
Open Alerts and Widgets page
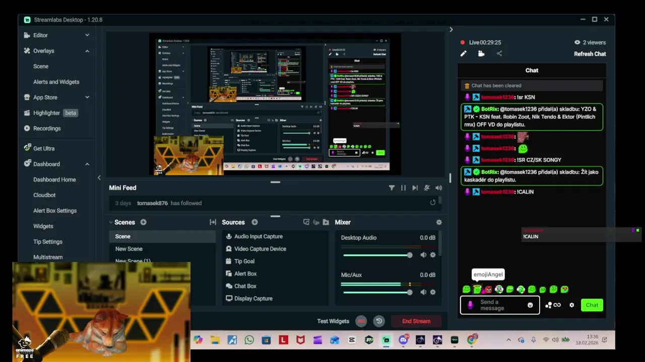[x=56, y=82]
